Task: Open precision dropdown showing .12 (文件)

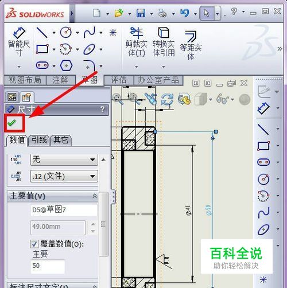Action: (64, 176)
